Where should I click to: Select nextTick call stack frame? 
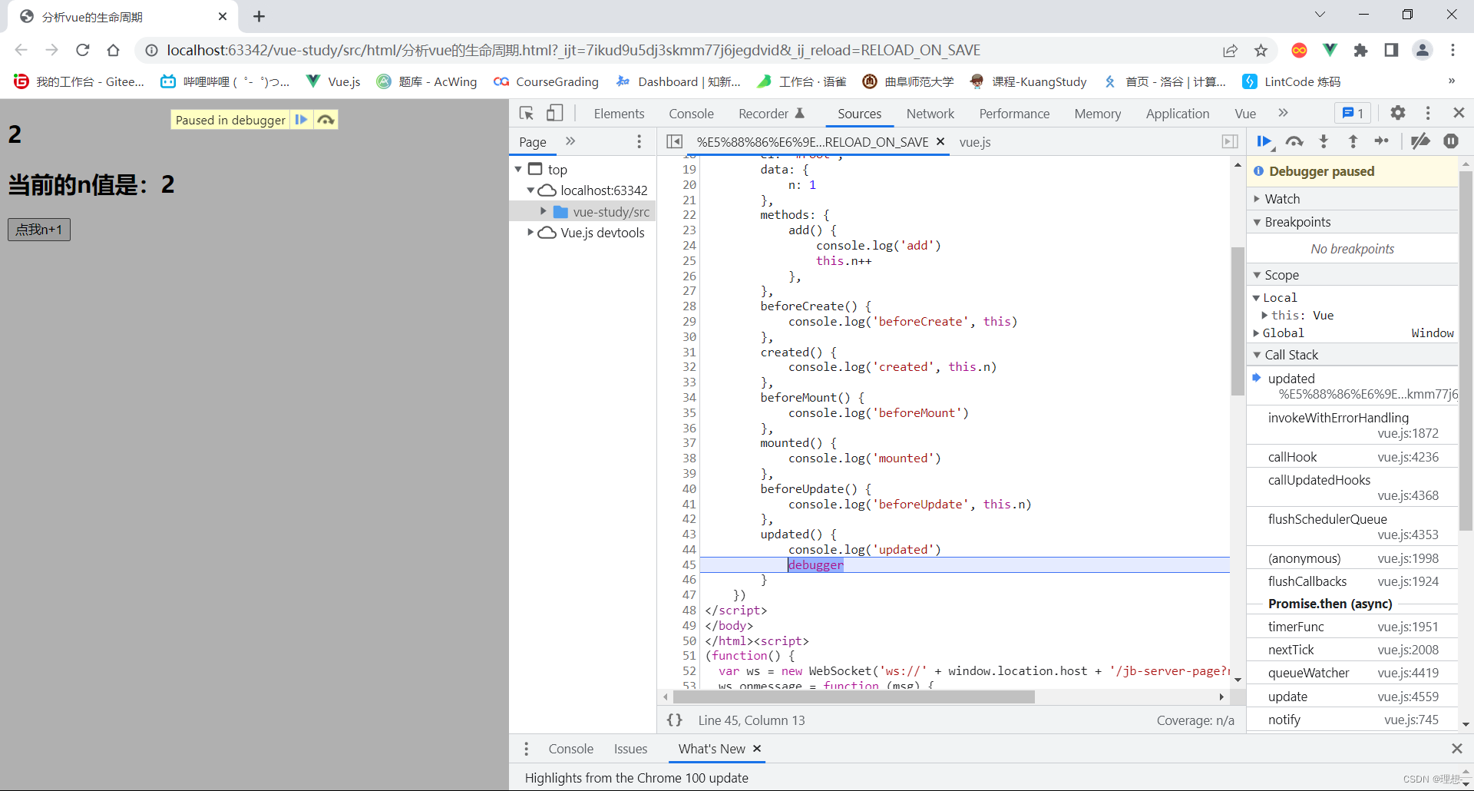point(1352,650)
